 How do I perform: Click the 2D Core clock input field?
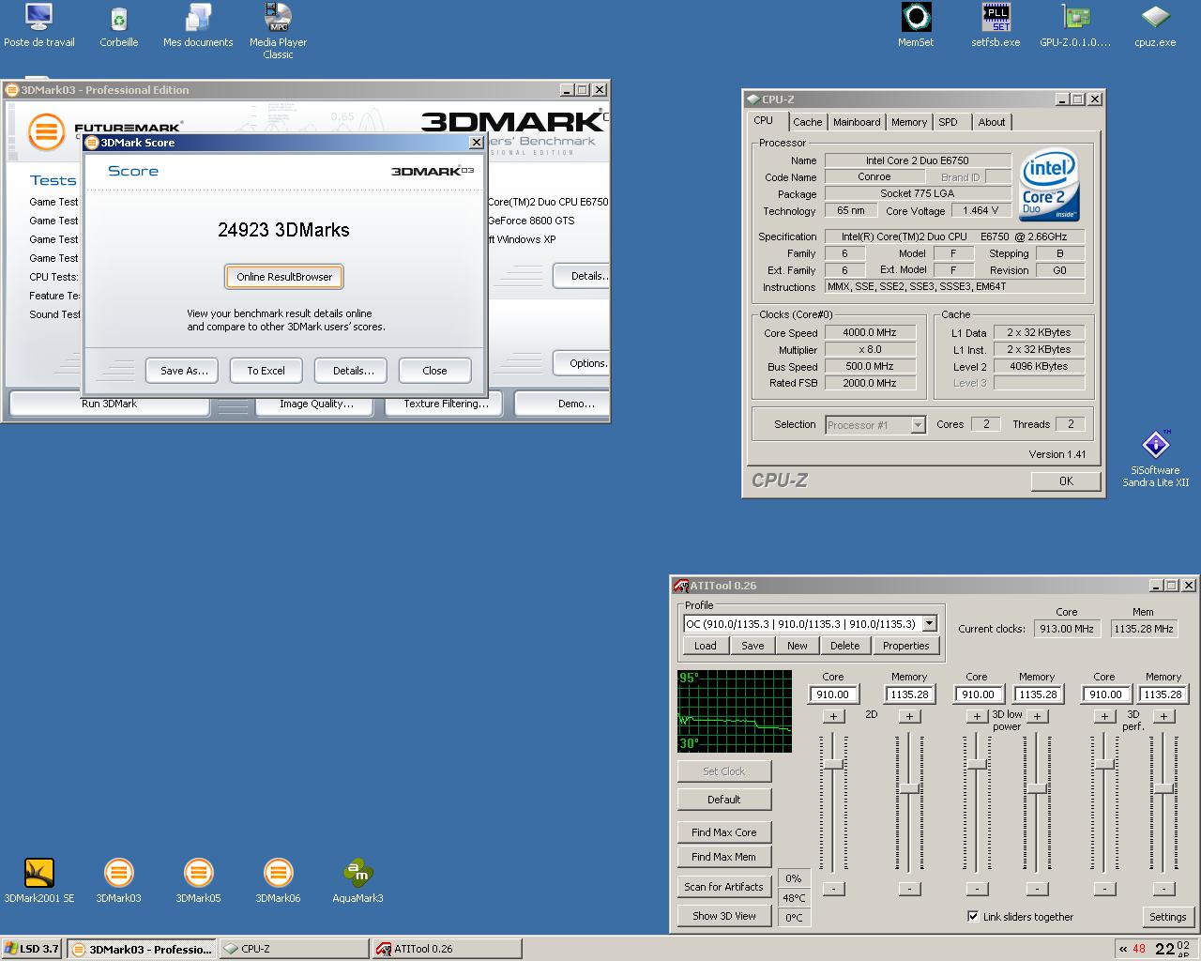833,694
